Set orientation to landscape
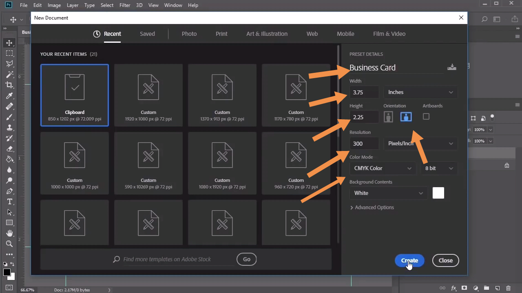 pyautogui.click(x=406, y=117)
